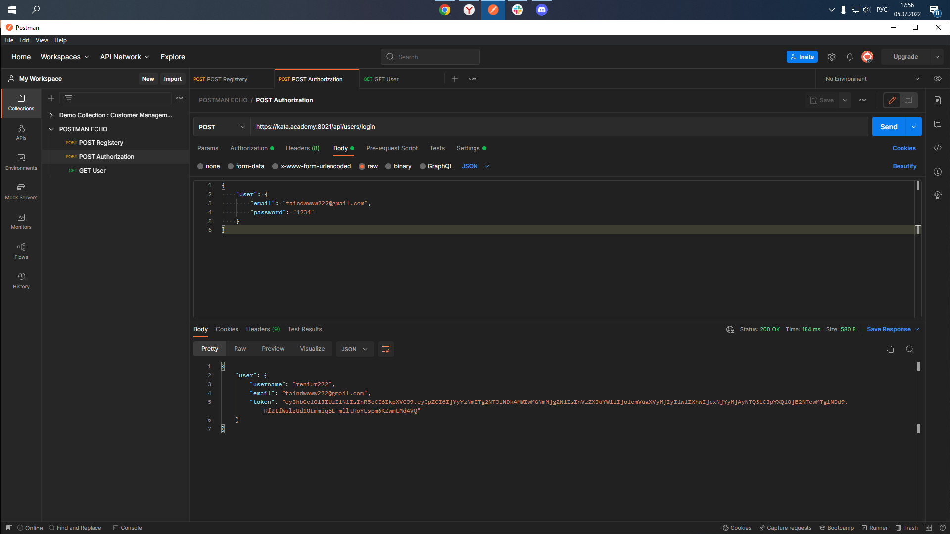Viewport: 950px width, 534px height.
Task: Open the Collections panel in the sidebar
Action: click(21, 103)
